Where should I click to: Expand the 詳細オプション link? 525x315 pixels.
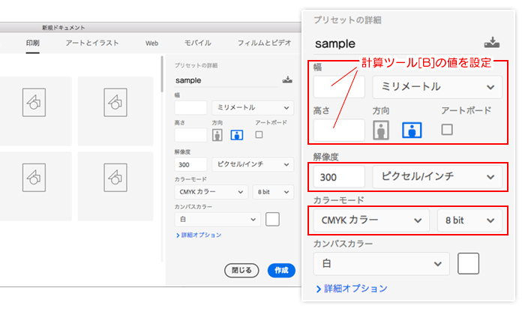coord(198,235)
